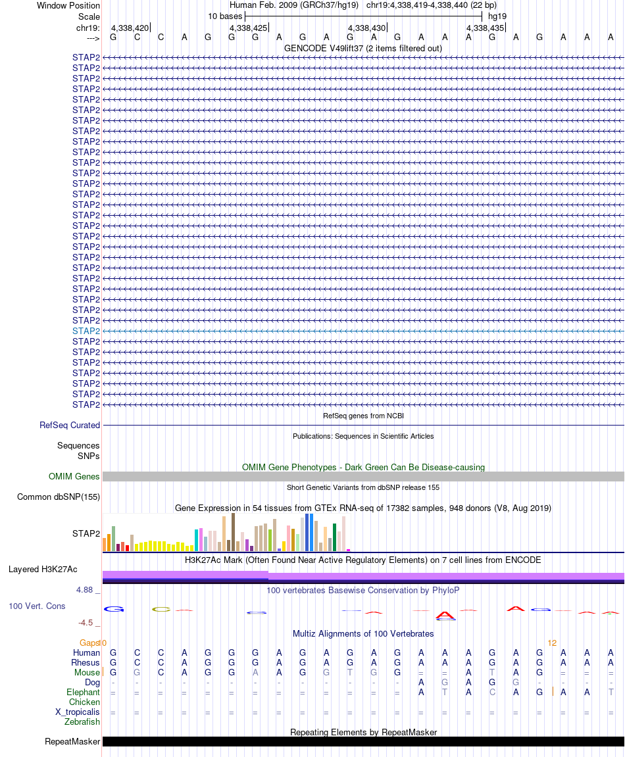Click the 10 bases scale bar label

click(225, 16)
